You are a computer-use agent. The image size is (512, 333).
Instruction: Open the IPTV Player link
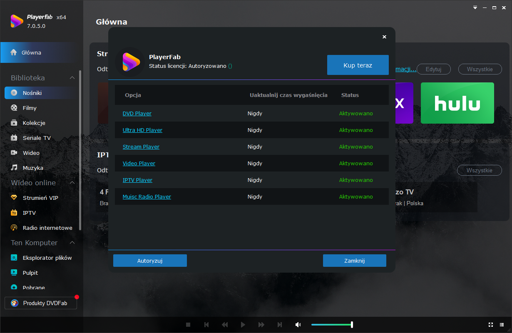[x=137, y=180]
